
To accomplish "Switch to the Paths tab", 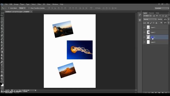I will click(x=157, y=13).
